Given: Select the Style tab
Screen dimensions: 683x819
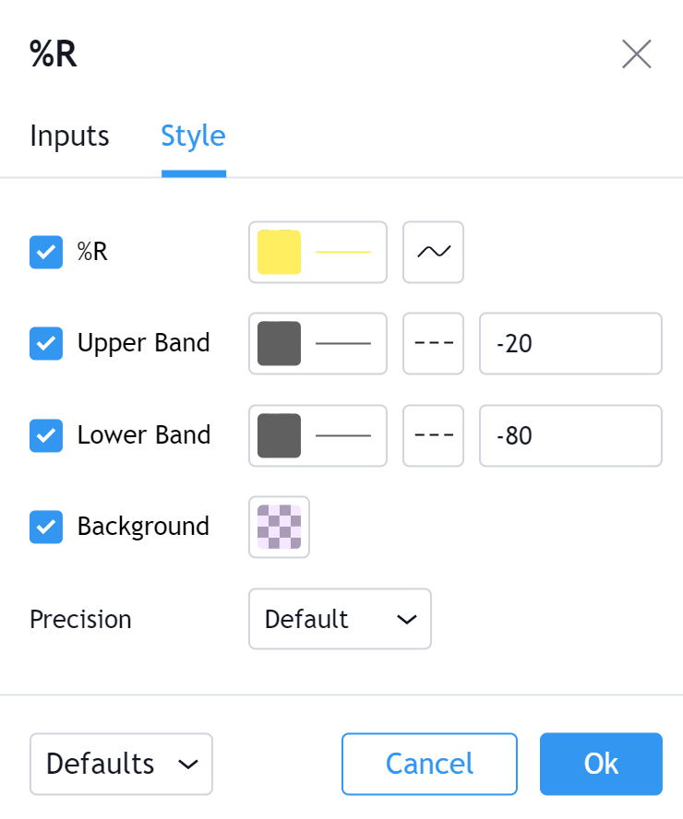Looking at the screenshot, I should point(193,136).
